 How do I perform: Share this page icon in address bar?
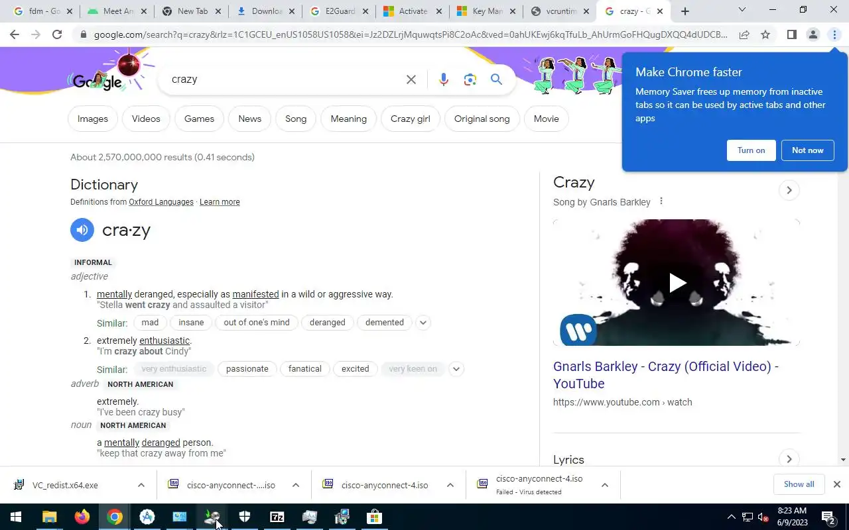[x=744, y=34]
